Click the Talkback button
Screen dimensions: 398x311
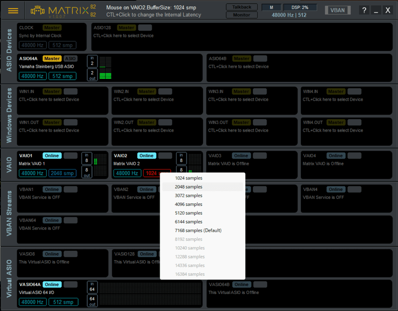pyautogui.click(x=242, y=7)
